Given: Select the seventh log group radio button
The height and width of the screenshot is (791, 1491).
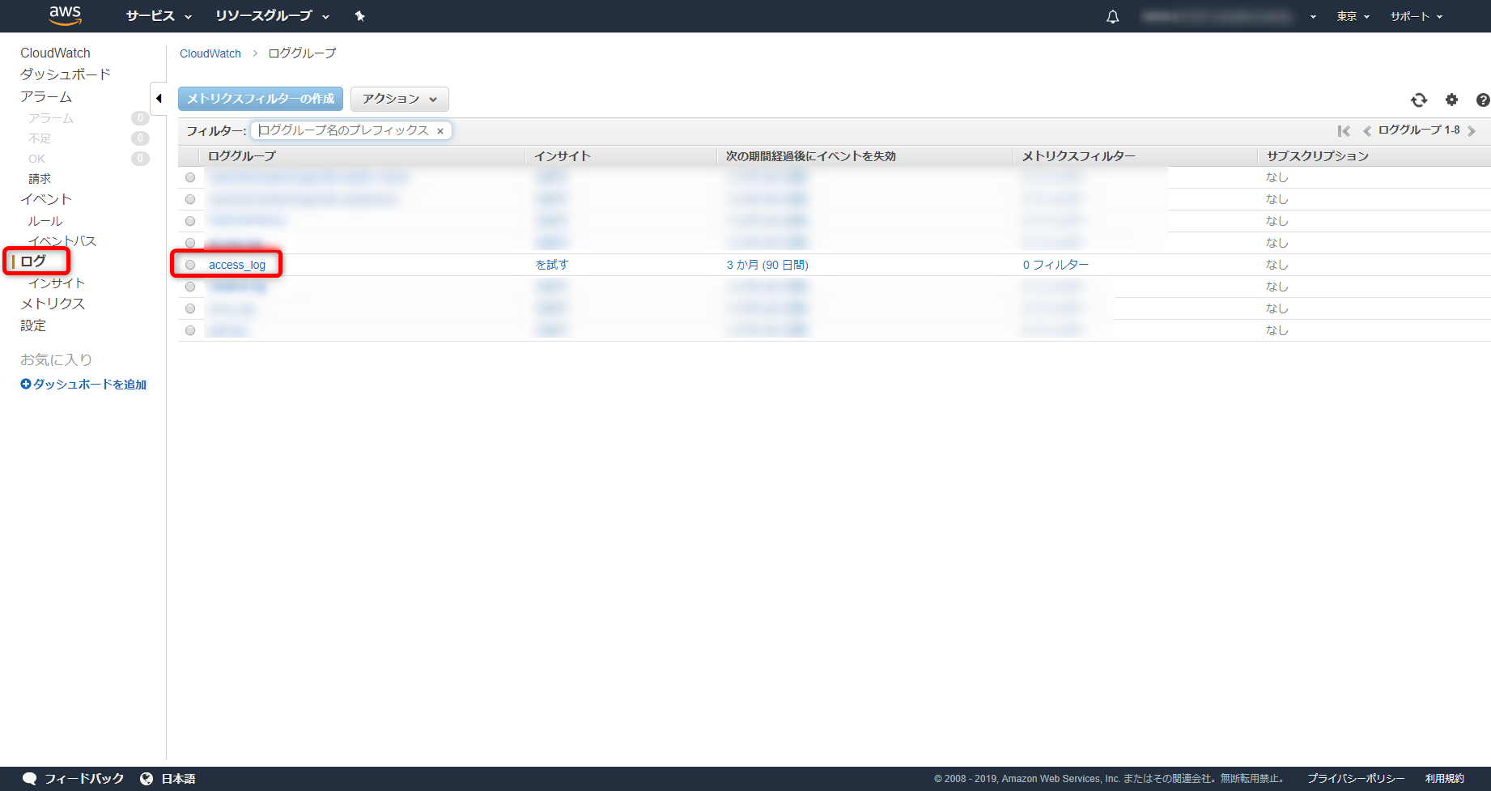Looking at the screenshot, I should pyautogui.click(x=190, y=308).
